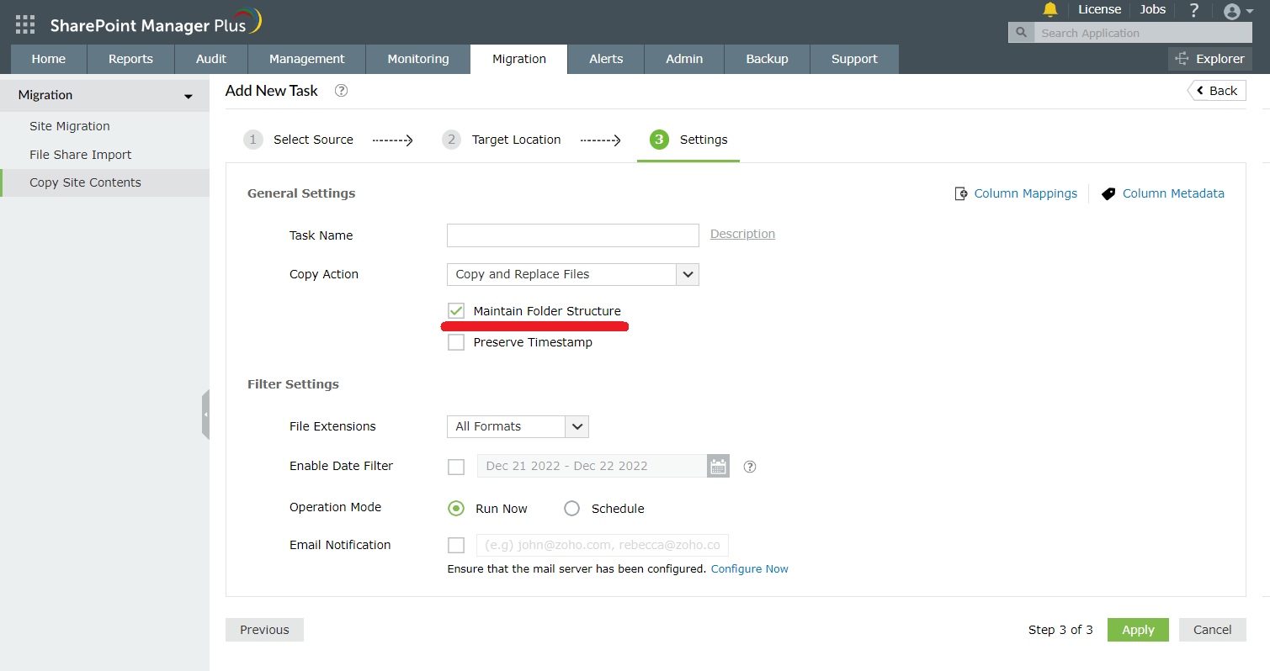Click the Description link

click(742, 234)
